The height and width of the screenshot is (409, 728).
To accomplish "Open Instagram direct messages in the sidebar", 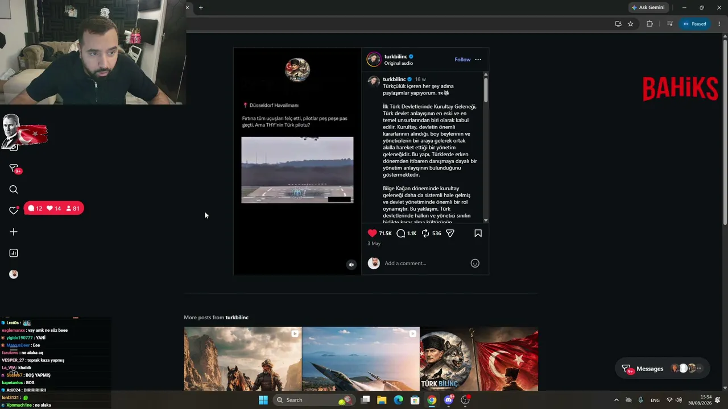I will [x=14, y=168].
